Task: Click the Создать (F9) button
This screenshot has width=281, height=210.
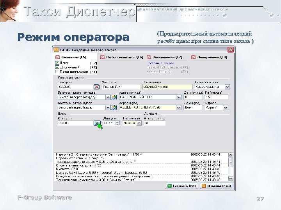Action: [181, 186]
